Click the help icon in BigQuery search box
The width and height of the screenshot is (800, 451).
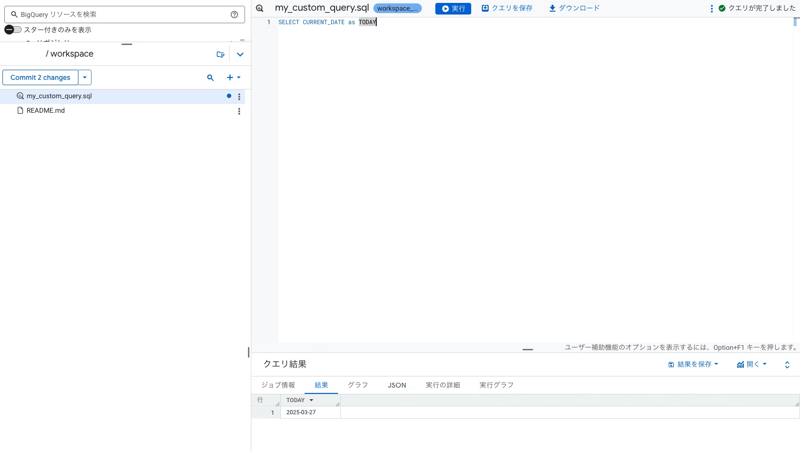tap(234, 15)
